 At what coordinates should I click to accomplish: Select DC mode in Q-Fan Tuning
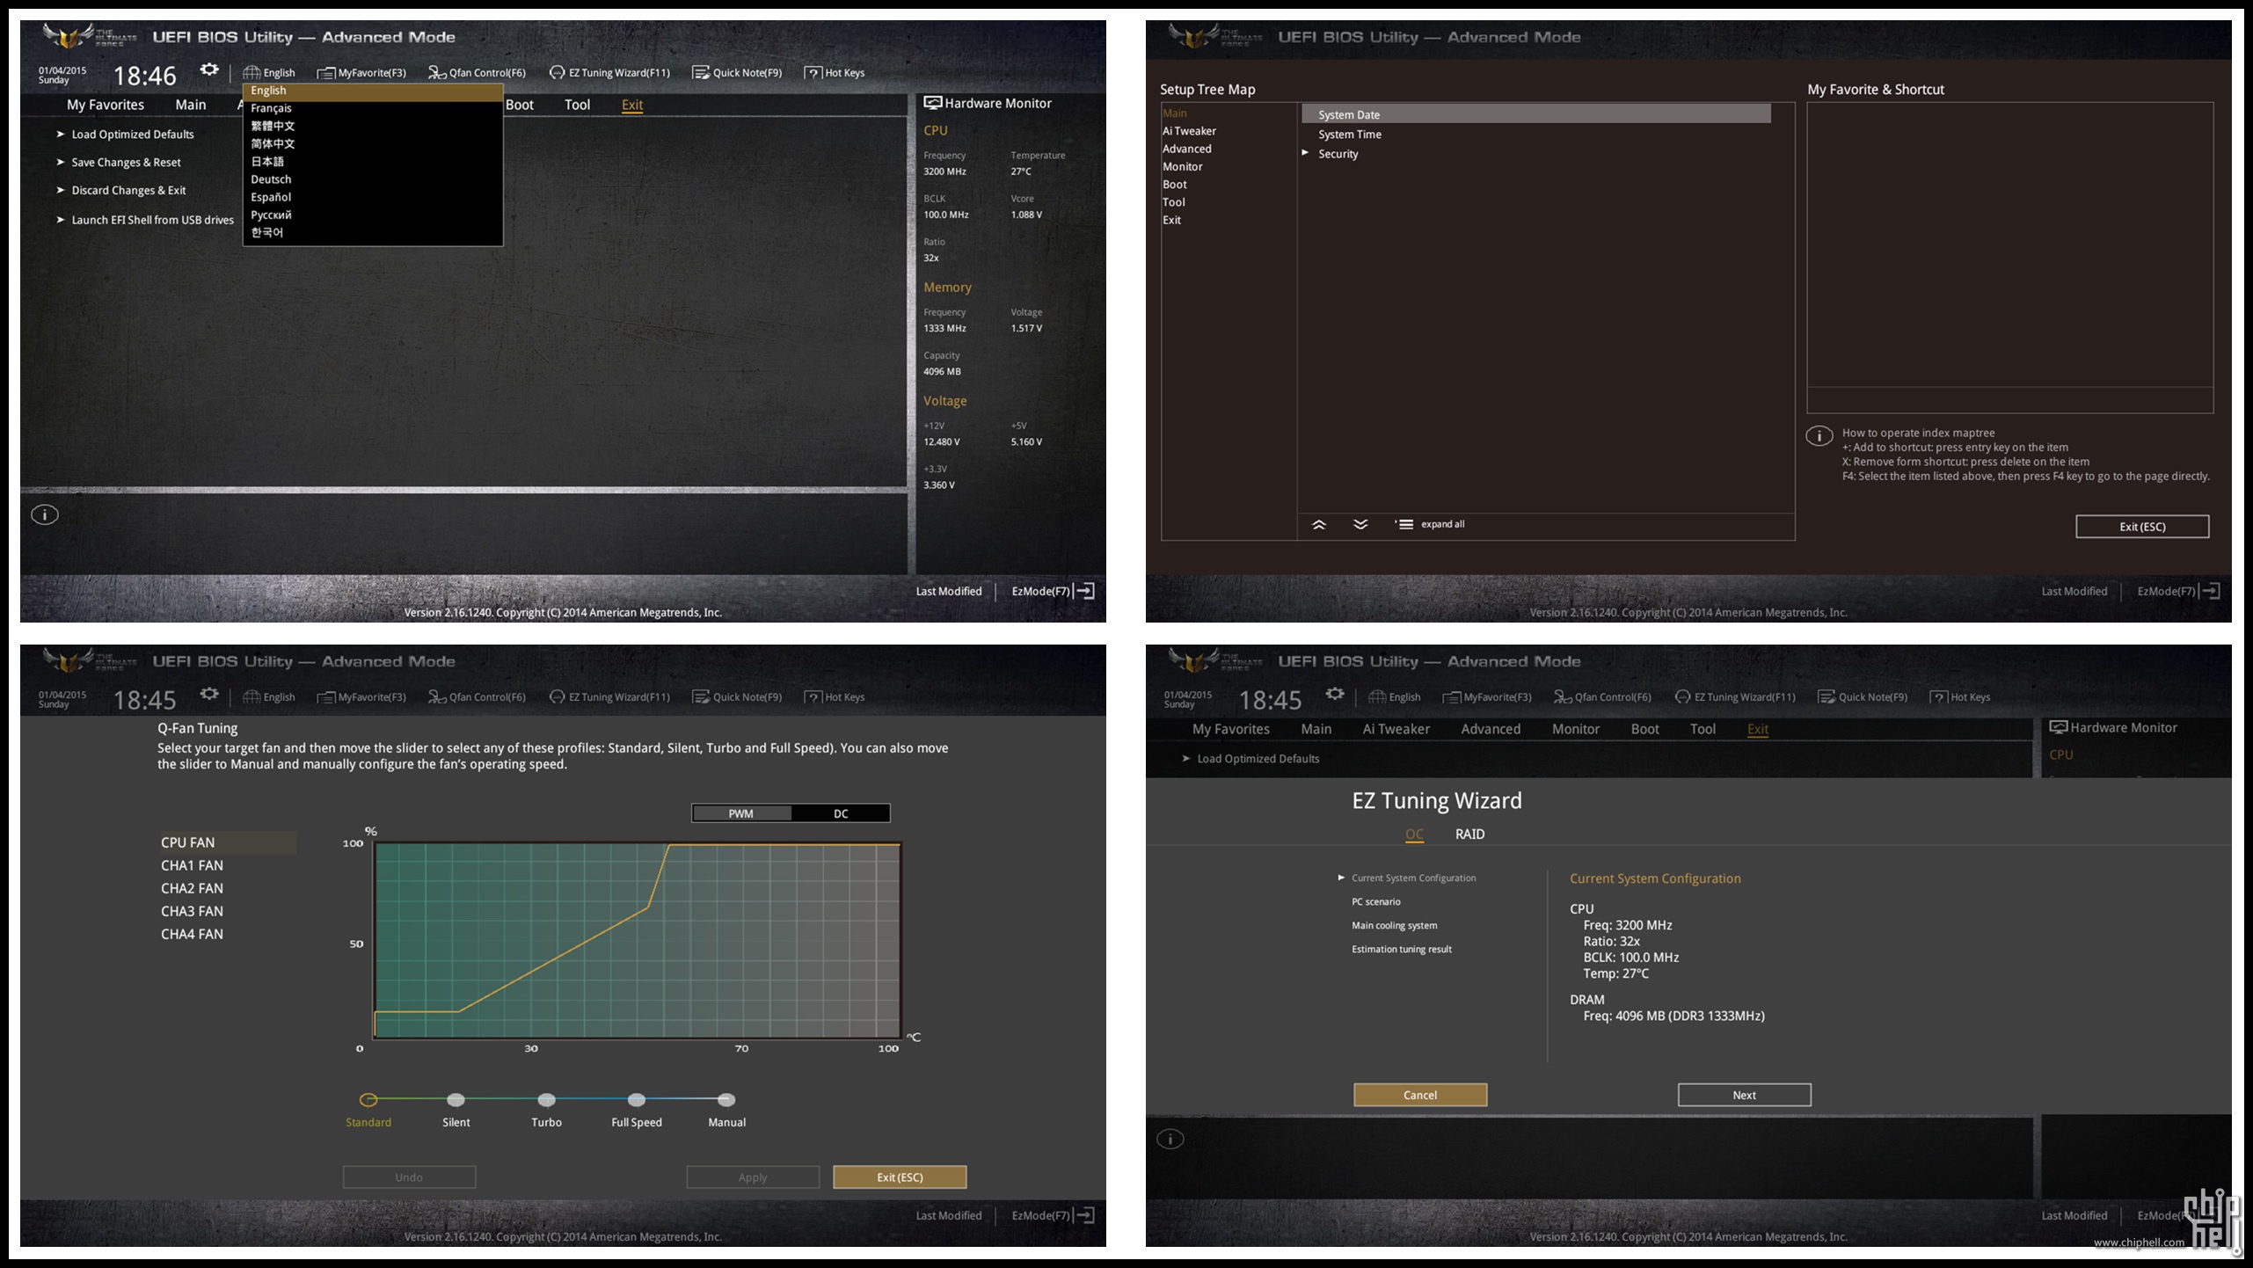[841, 813]
